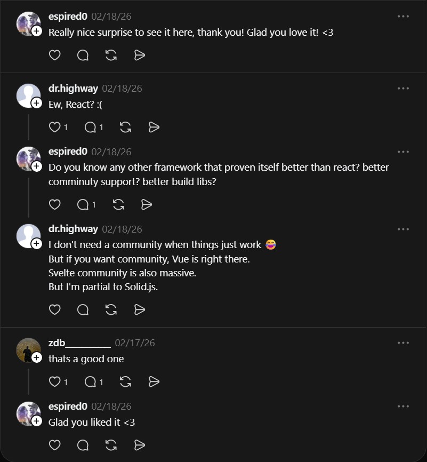The image size is (427, 462).
Task: Share dr.highway's Solid.js comment via send icon
Action: click(x=140, y=309)
